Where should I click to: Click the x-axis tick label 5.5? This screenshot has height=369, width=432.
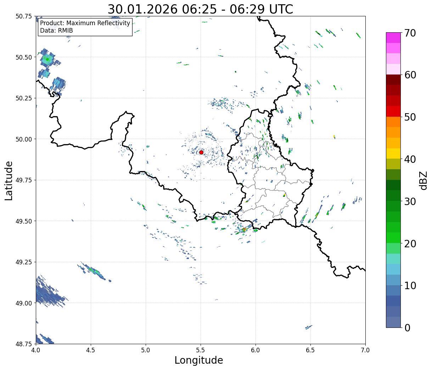click(201, 350)
